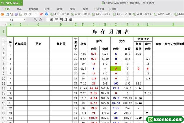This screenshot has height=123, width=184.
Task: Select row header 5
Action: pyautogui.click(x=3, y=54)
